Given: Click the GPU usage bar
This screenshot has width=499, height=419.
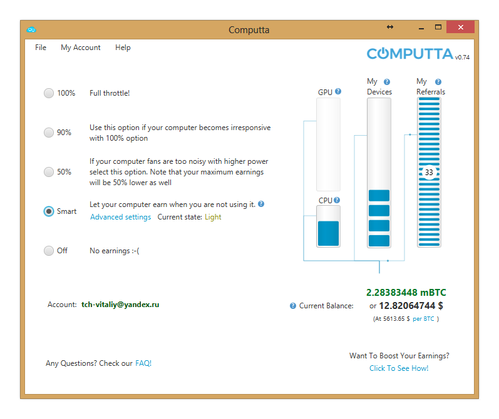Looking at the screenshot, I should click(328, 144).
